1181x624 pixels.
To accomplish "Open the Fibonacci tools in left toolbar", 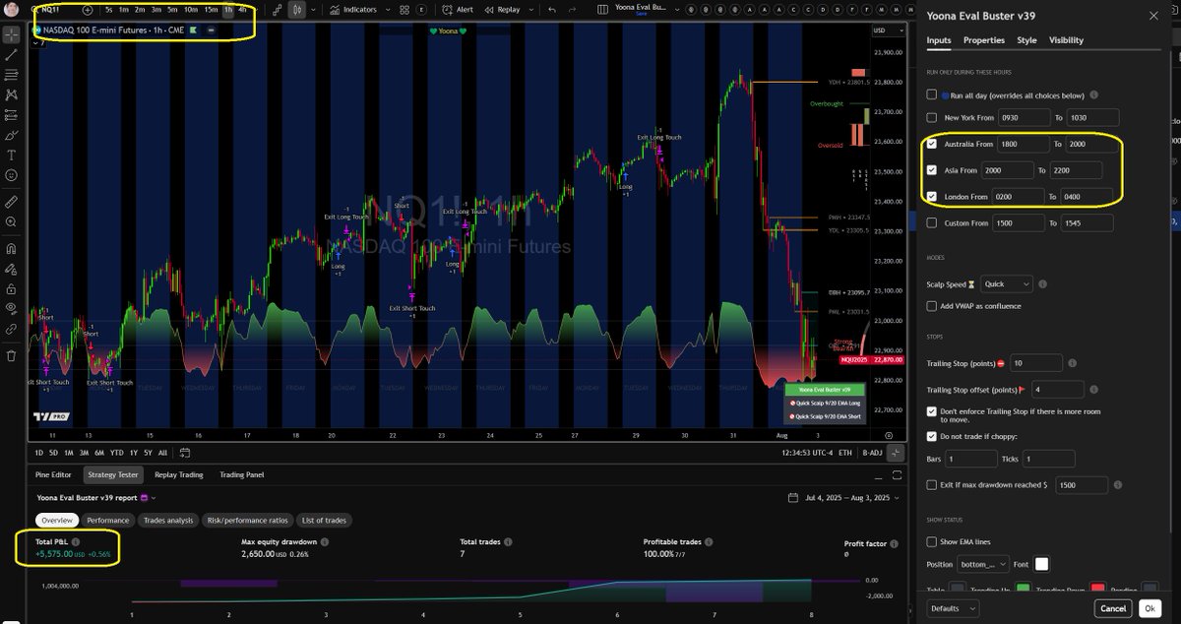I will (x=11, y=75).
